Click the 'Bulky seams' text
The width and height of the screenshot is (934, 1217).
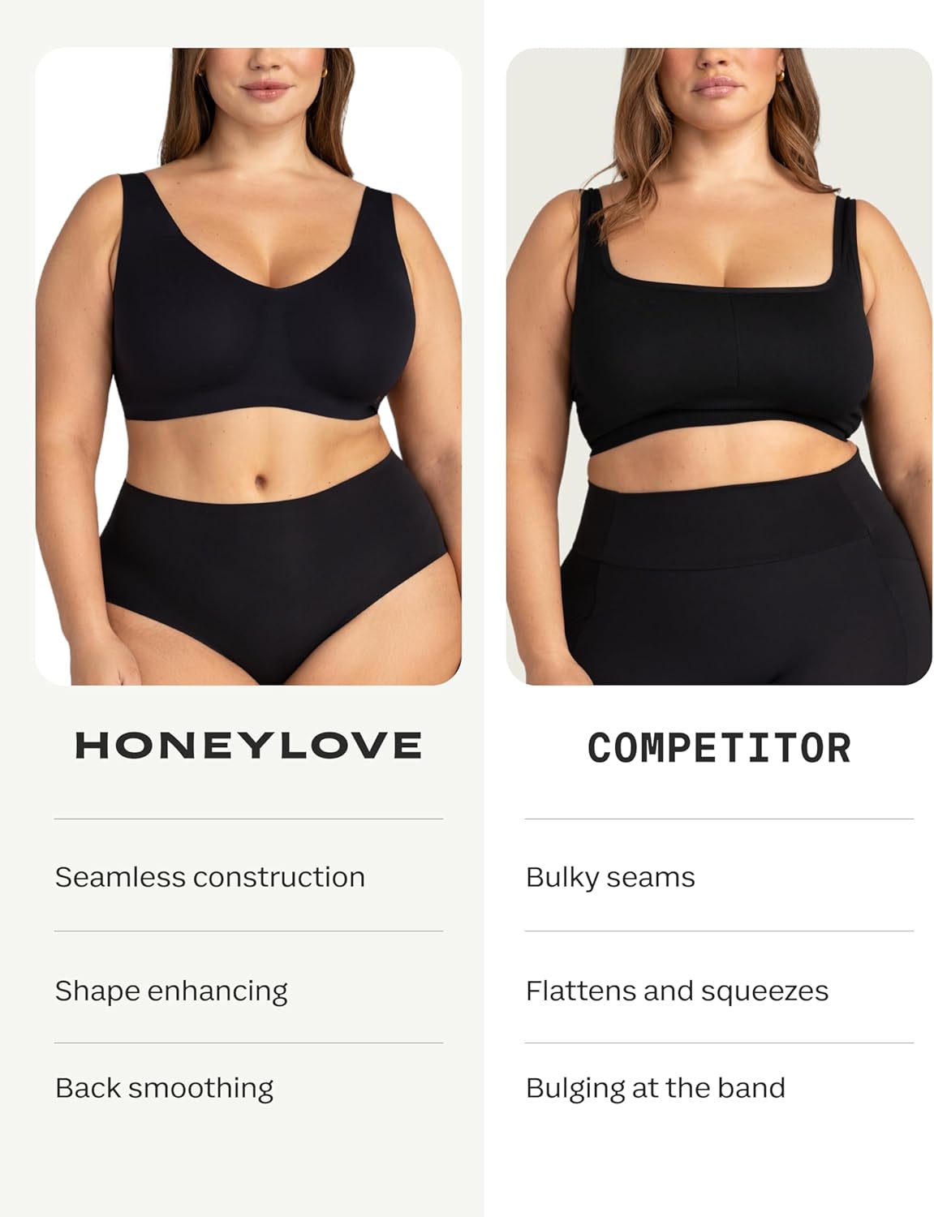click(610, 877)
